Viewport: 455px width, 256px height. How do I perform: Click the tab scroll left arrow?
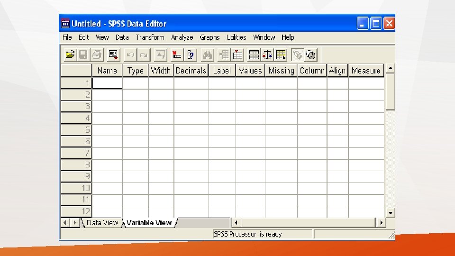(x=65, y=223)
